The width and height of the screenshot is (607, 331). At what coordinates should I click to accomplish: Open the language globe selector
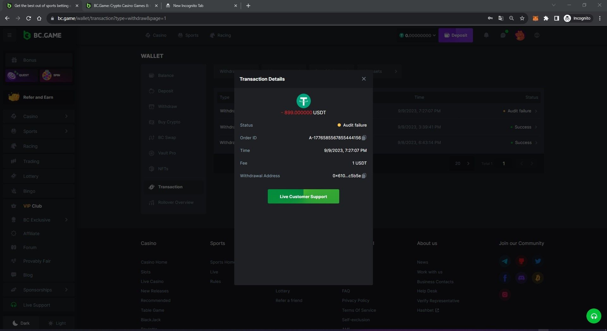click(x=537, y=35)
